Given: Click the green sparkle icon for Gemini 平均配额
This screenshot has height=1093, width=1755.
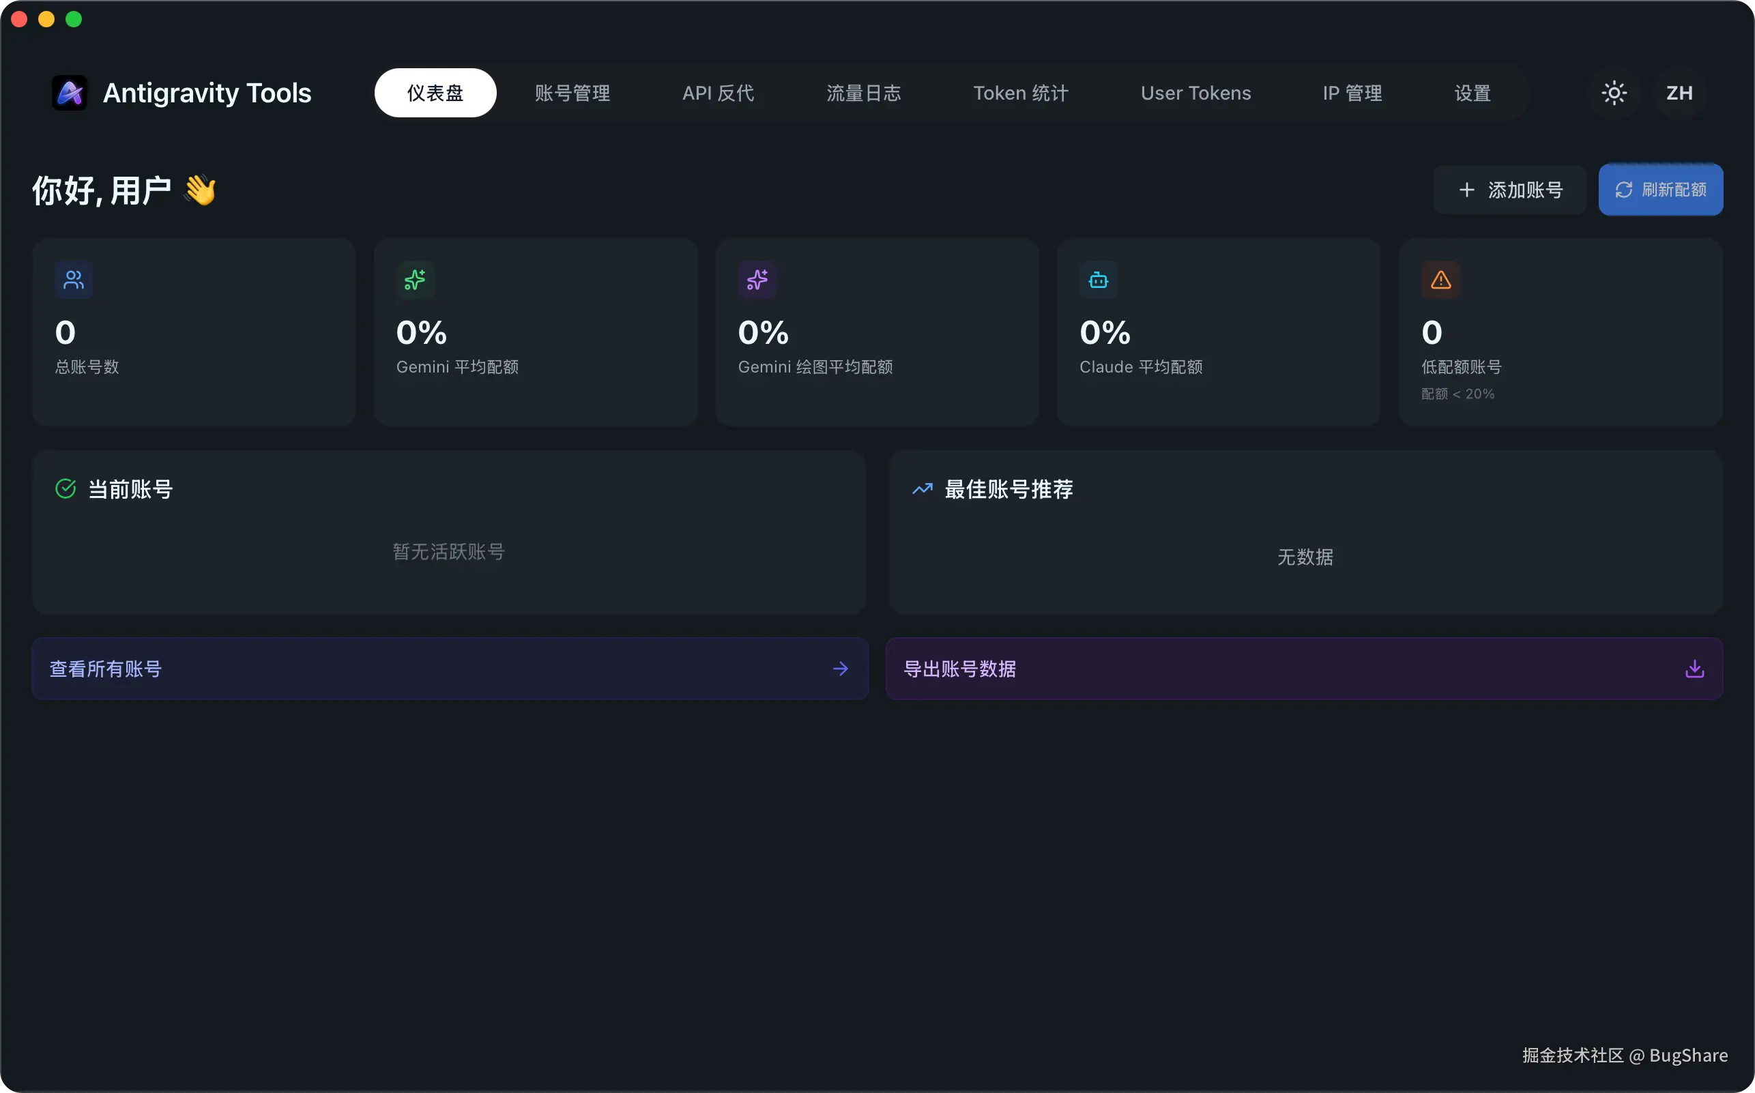Looking at the screenshot, I should tap(415, 280).
